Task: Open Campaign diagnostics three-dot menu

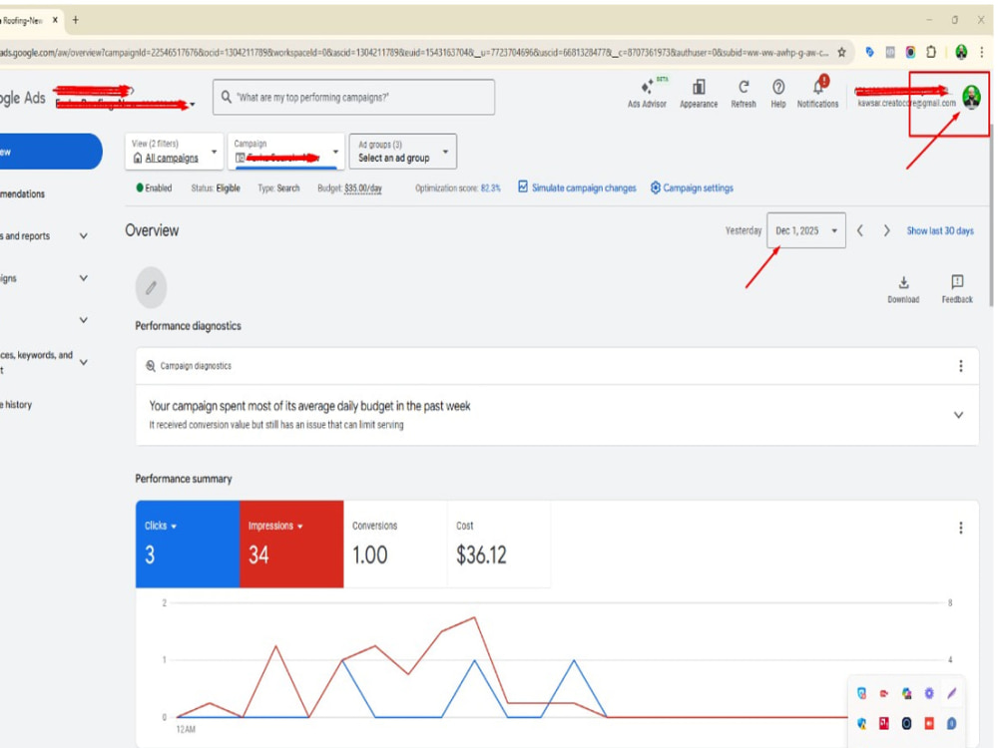Action: click(960, 366)
